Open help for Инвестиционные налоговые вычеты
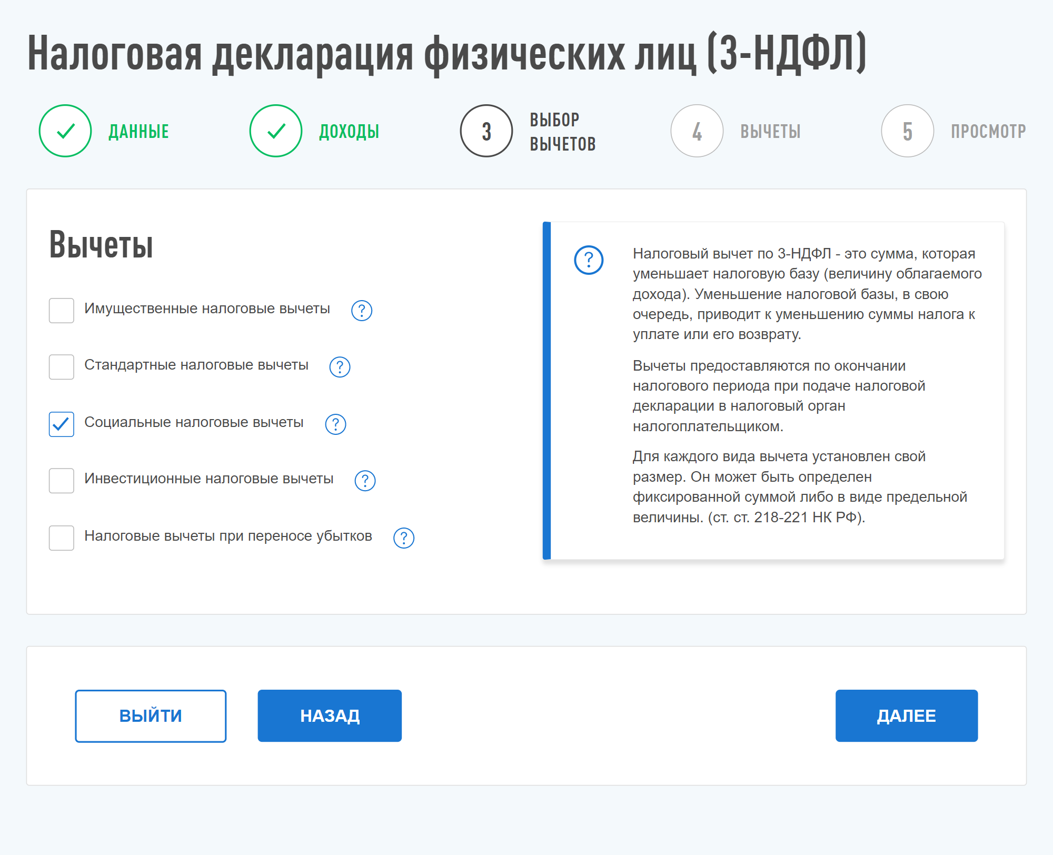The width and height of the screenshot is (1053, 855). click(365, 481)
